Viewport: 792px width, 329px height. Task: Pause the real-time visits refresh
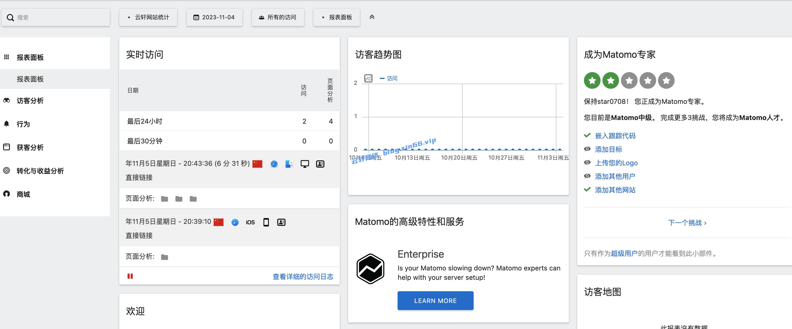point(130,276)
